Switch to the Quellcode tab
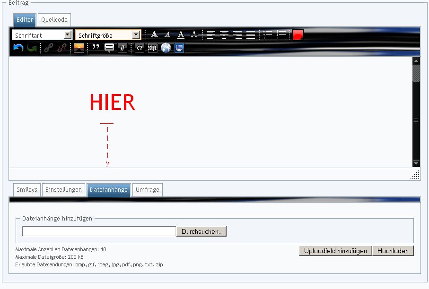Screen dimensions: 429x289 pyautogui.click(x=54, y=20)
